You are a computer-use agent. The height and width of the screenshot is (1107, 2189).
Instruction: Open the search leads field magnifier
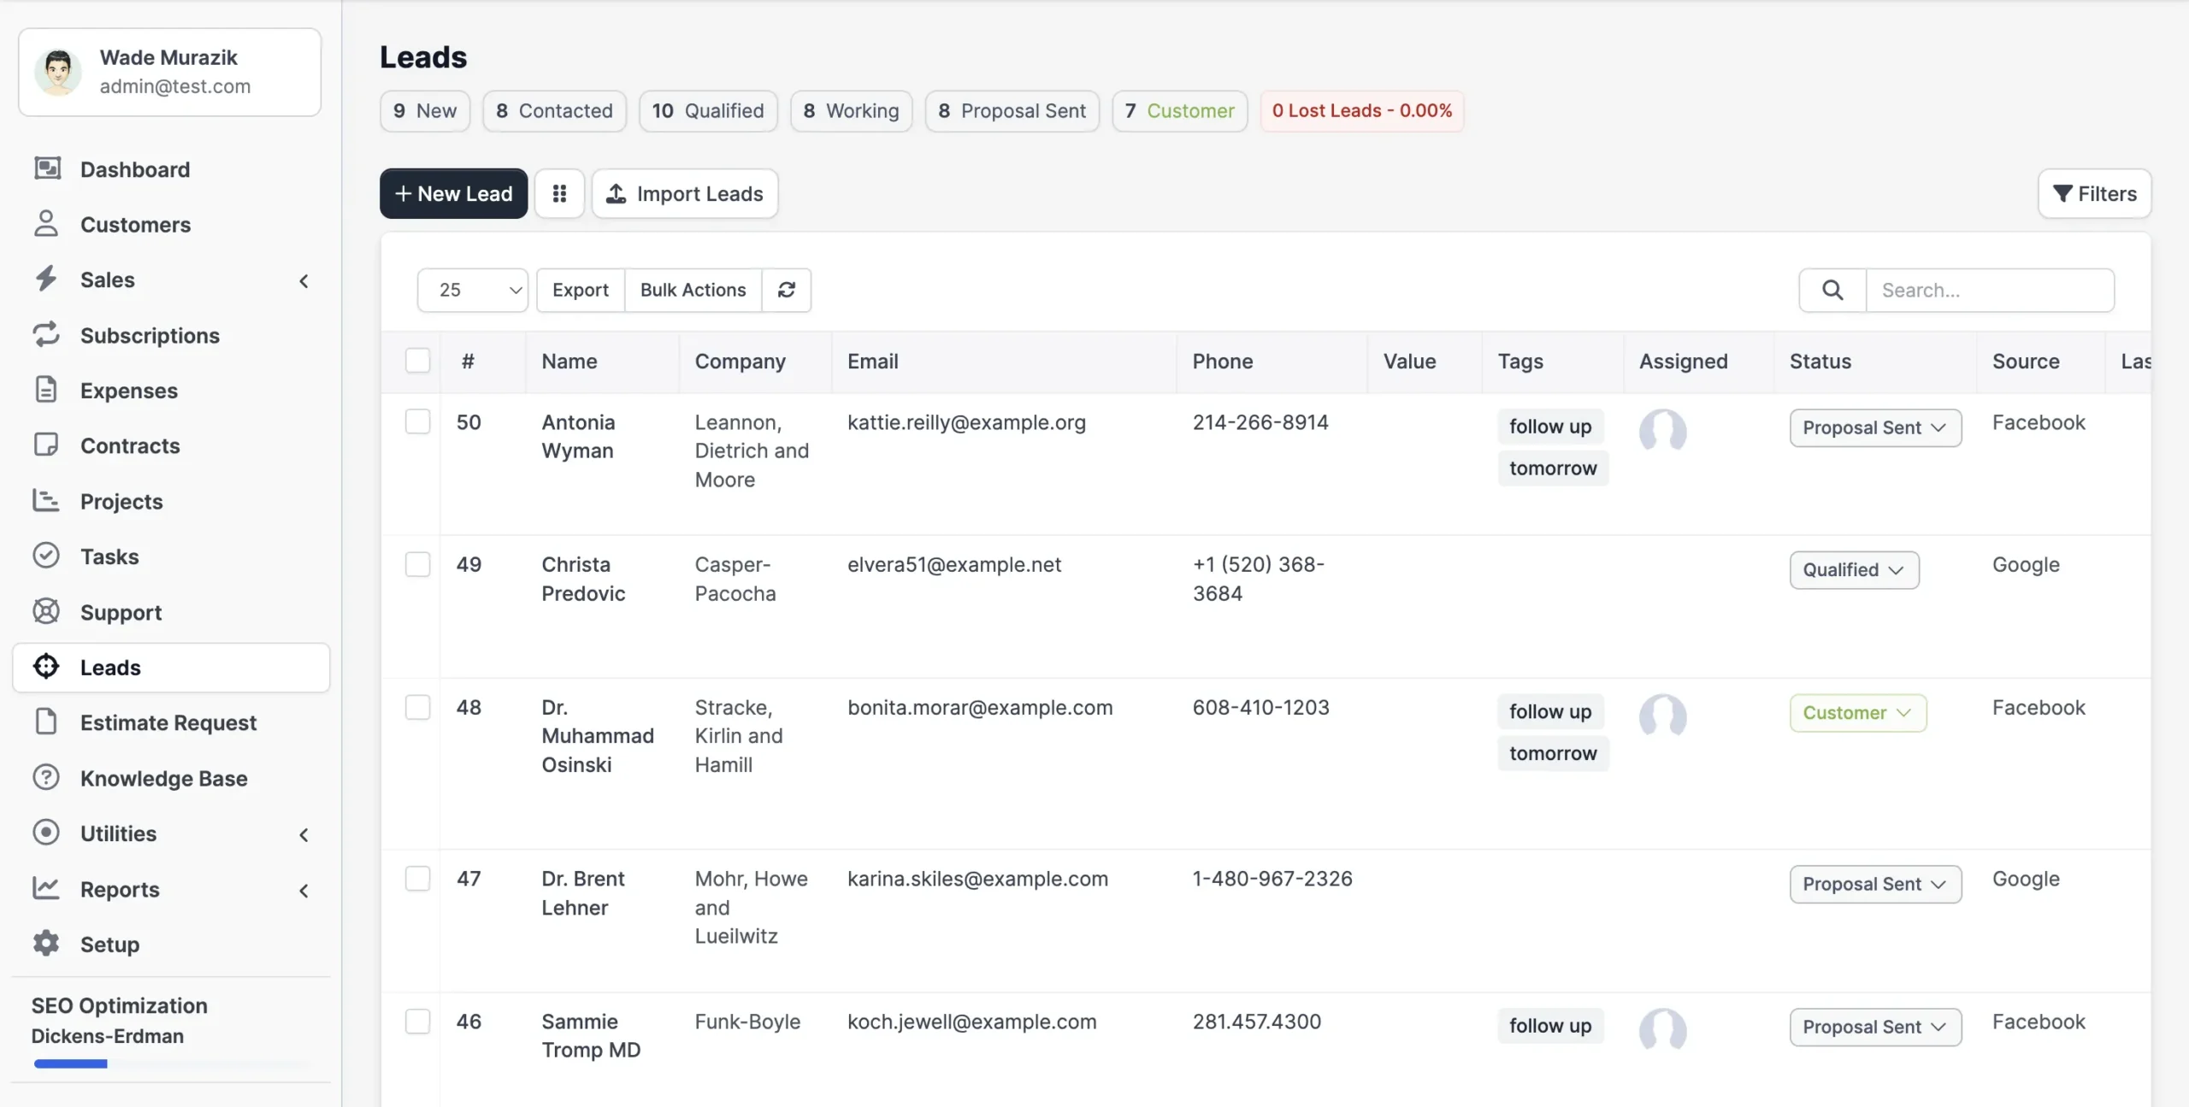[x=1832, y=290]
